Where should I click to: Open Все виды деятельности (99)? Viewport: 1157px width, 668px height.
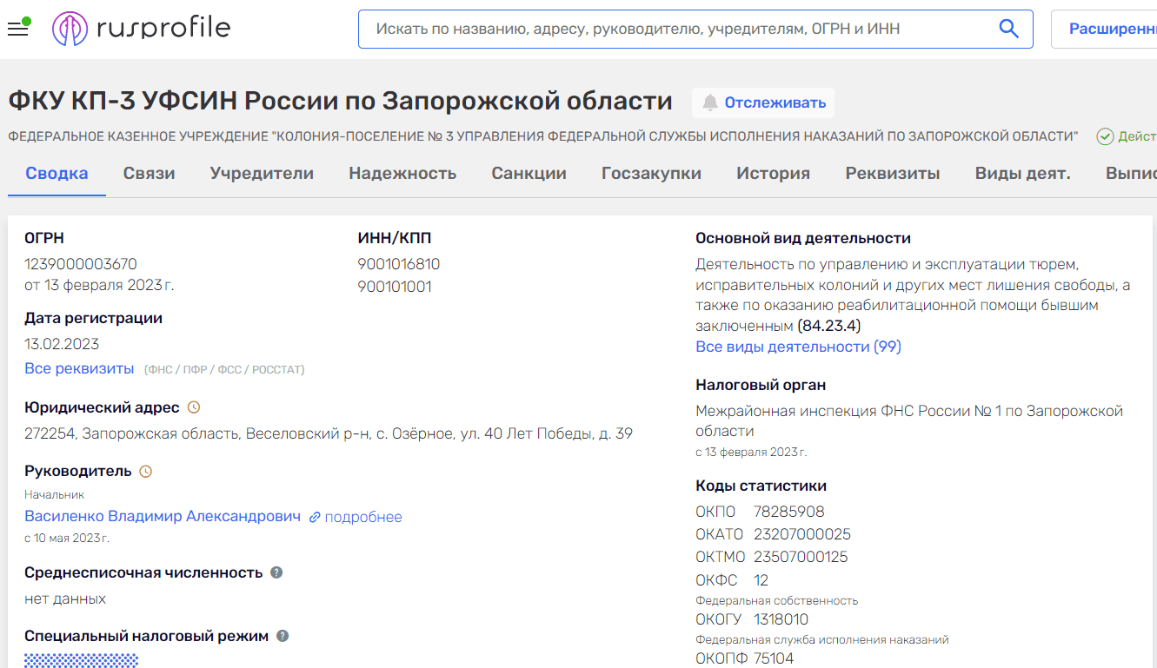(798, 347)
